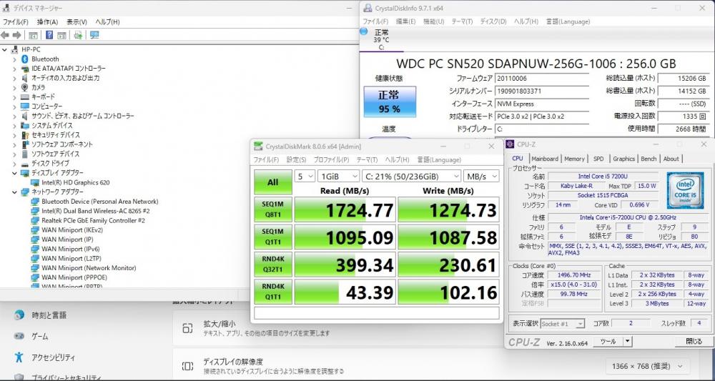Expand オーディオの入力および出力 node

pos(14,78)
